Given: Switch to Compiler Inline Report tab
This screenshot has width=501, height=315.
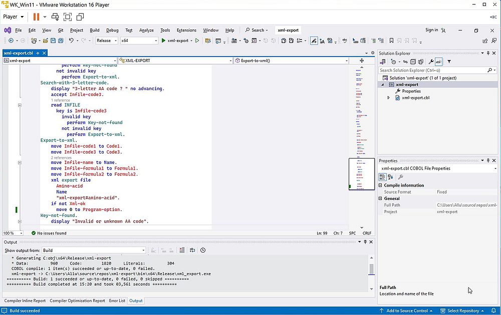Looking at the screenshot, I should 25,300.
